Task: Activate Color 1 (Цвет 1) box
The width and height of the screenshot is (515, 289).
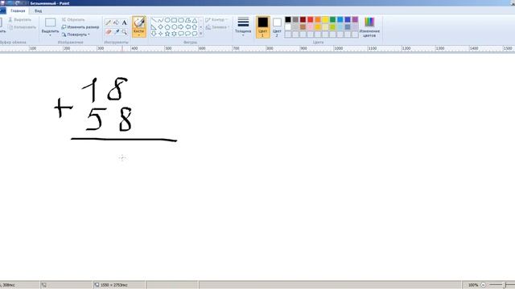Action: click(263, 26)
